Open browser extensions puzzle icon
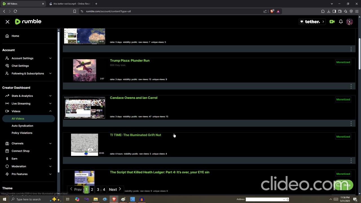The width and height of the screenshot is (361, 203). pyautogui.click(x=323, y=11)
